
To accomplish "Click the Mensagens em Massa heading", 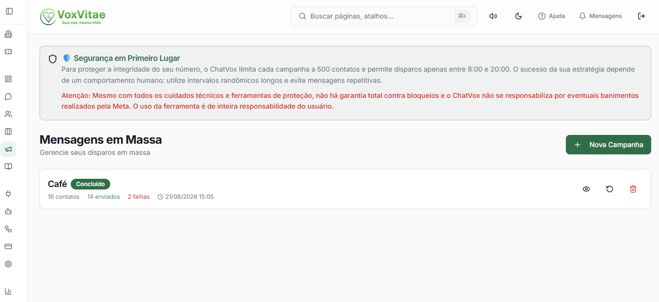I will coord(100,140).
